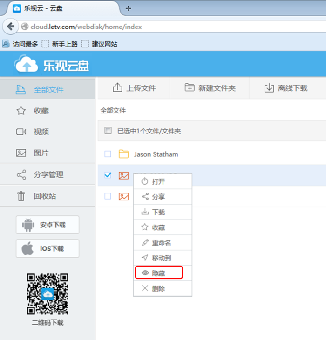
Task: Click the X icon next to 删除
Action: (145, 288)
